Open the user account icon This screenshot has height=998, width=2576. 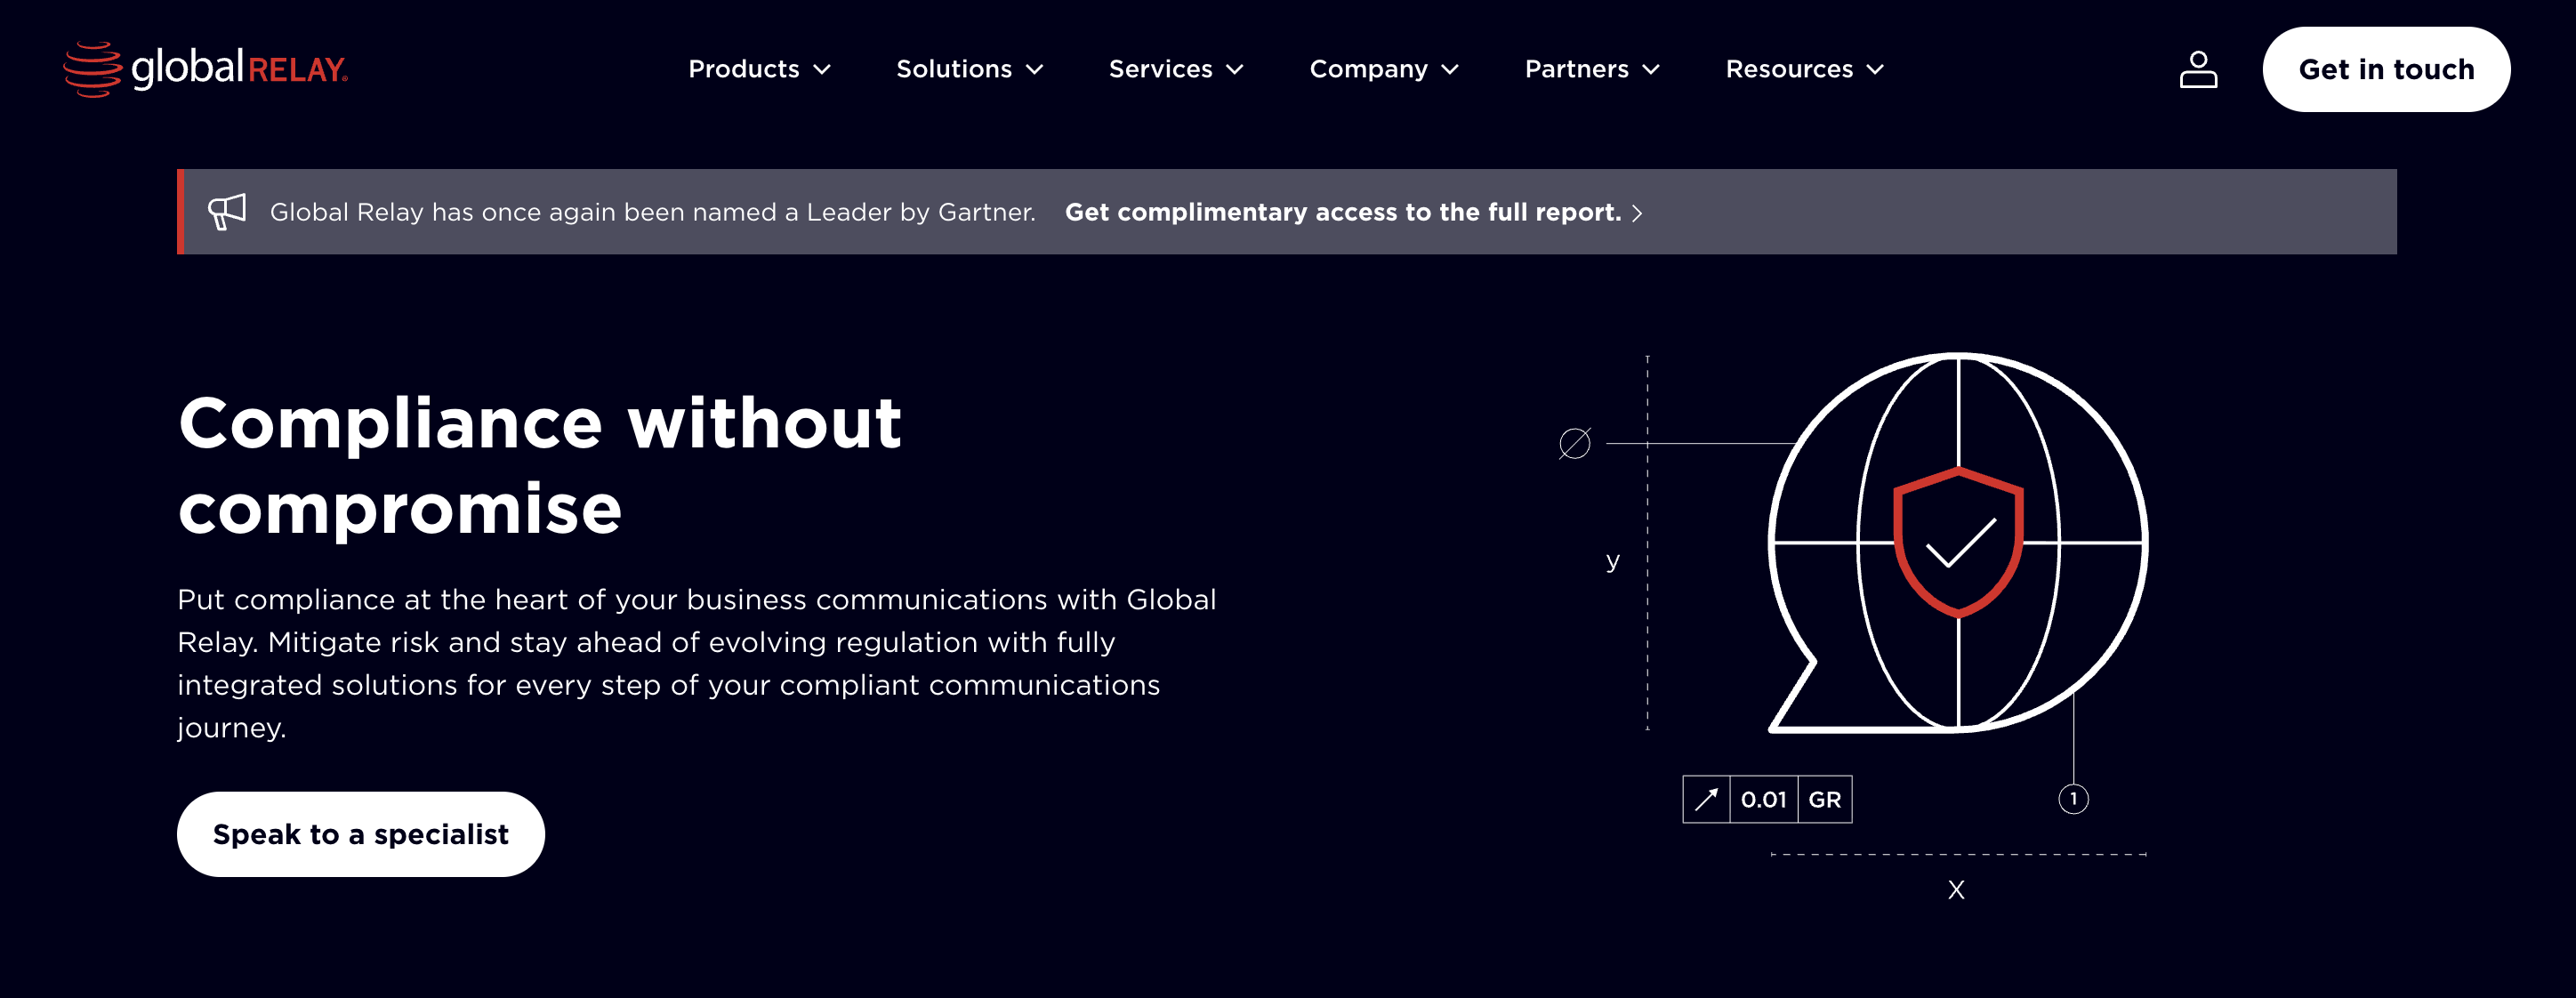pyautogui.click(x=2197, y=69)
